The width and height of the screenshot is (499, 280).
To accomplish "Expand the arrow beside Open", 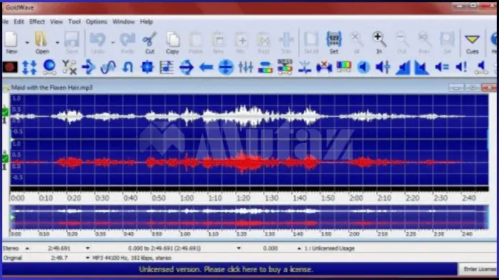I will (57, 43).
